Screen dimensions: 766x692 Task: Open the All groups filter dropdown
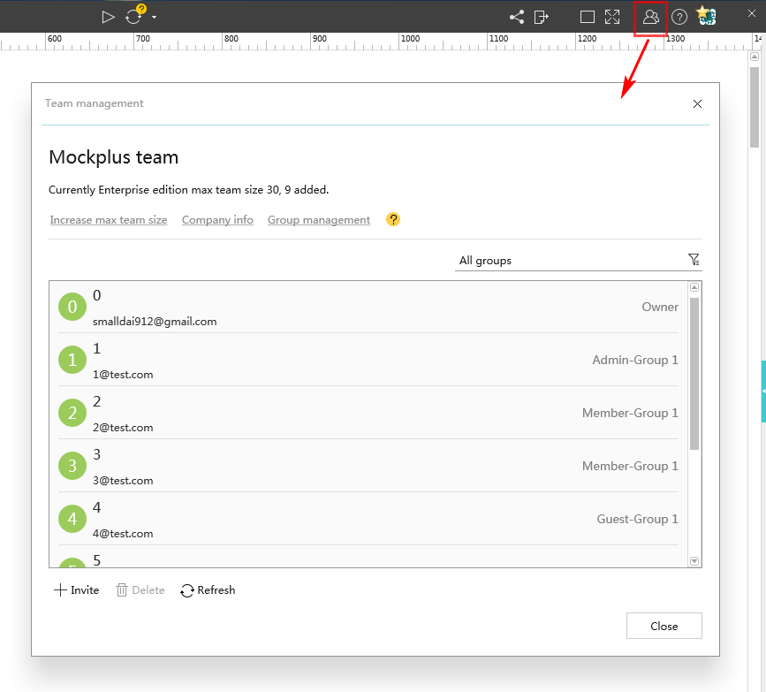click(x=578, y=261)
